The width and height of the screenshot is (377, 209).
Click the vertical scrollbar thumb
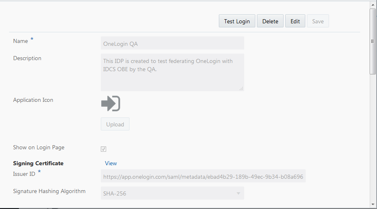pos(373,41)
